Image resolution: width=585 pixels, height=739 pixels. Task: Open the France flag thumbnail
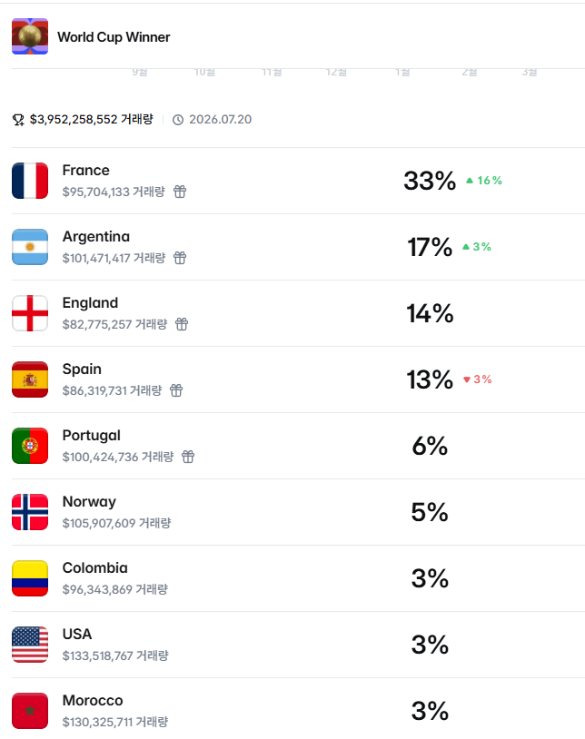30,181
